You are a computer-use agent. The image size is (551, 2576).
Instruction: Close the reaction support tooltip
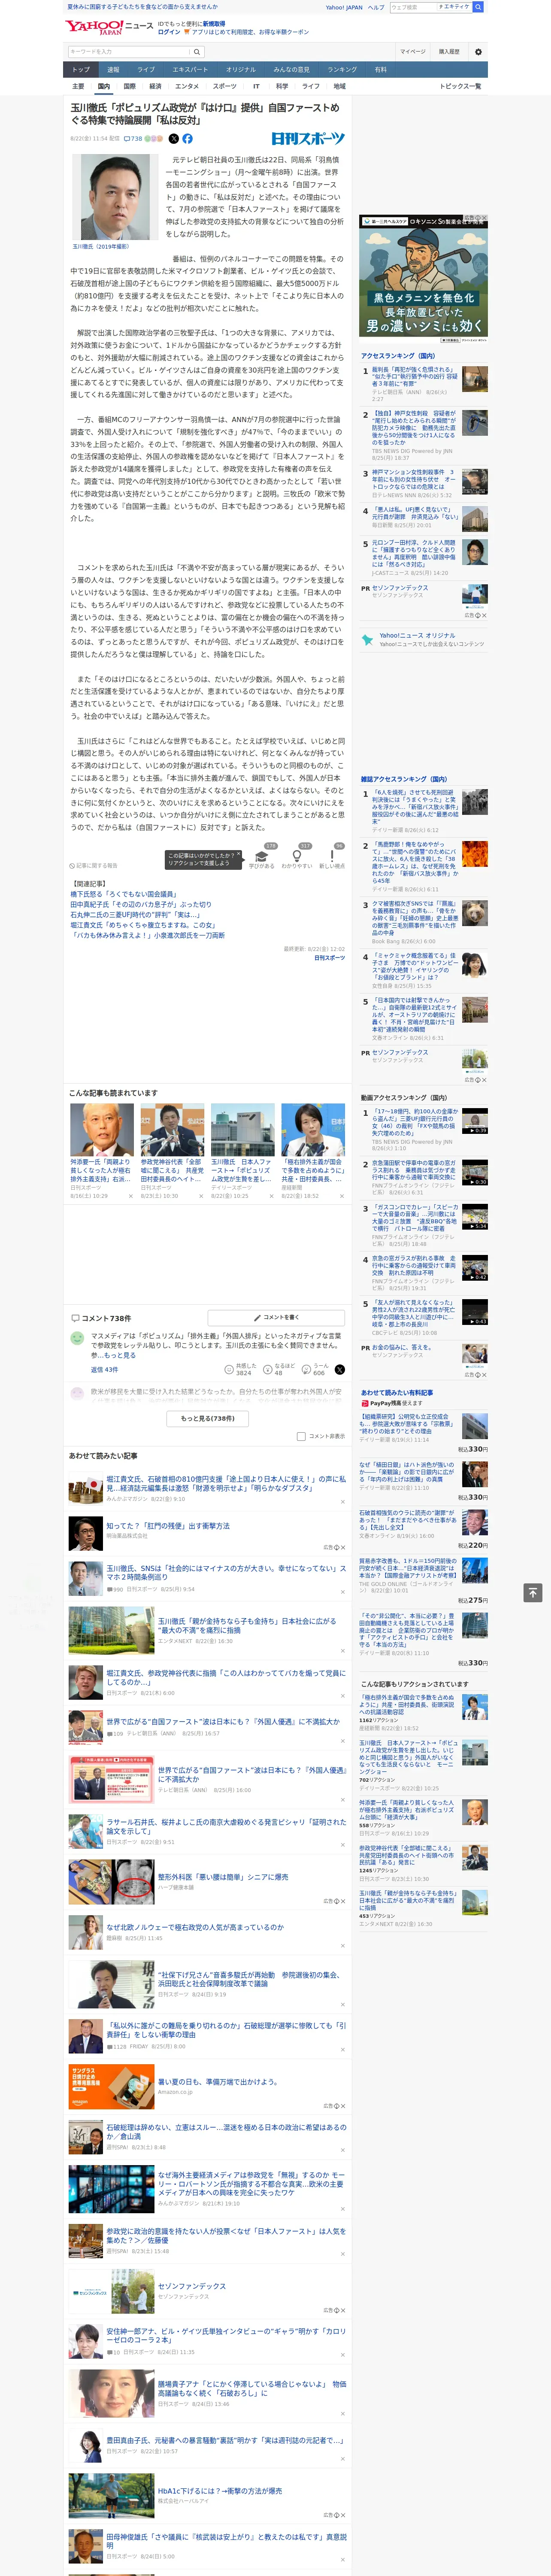(x=239, y=855)
